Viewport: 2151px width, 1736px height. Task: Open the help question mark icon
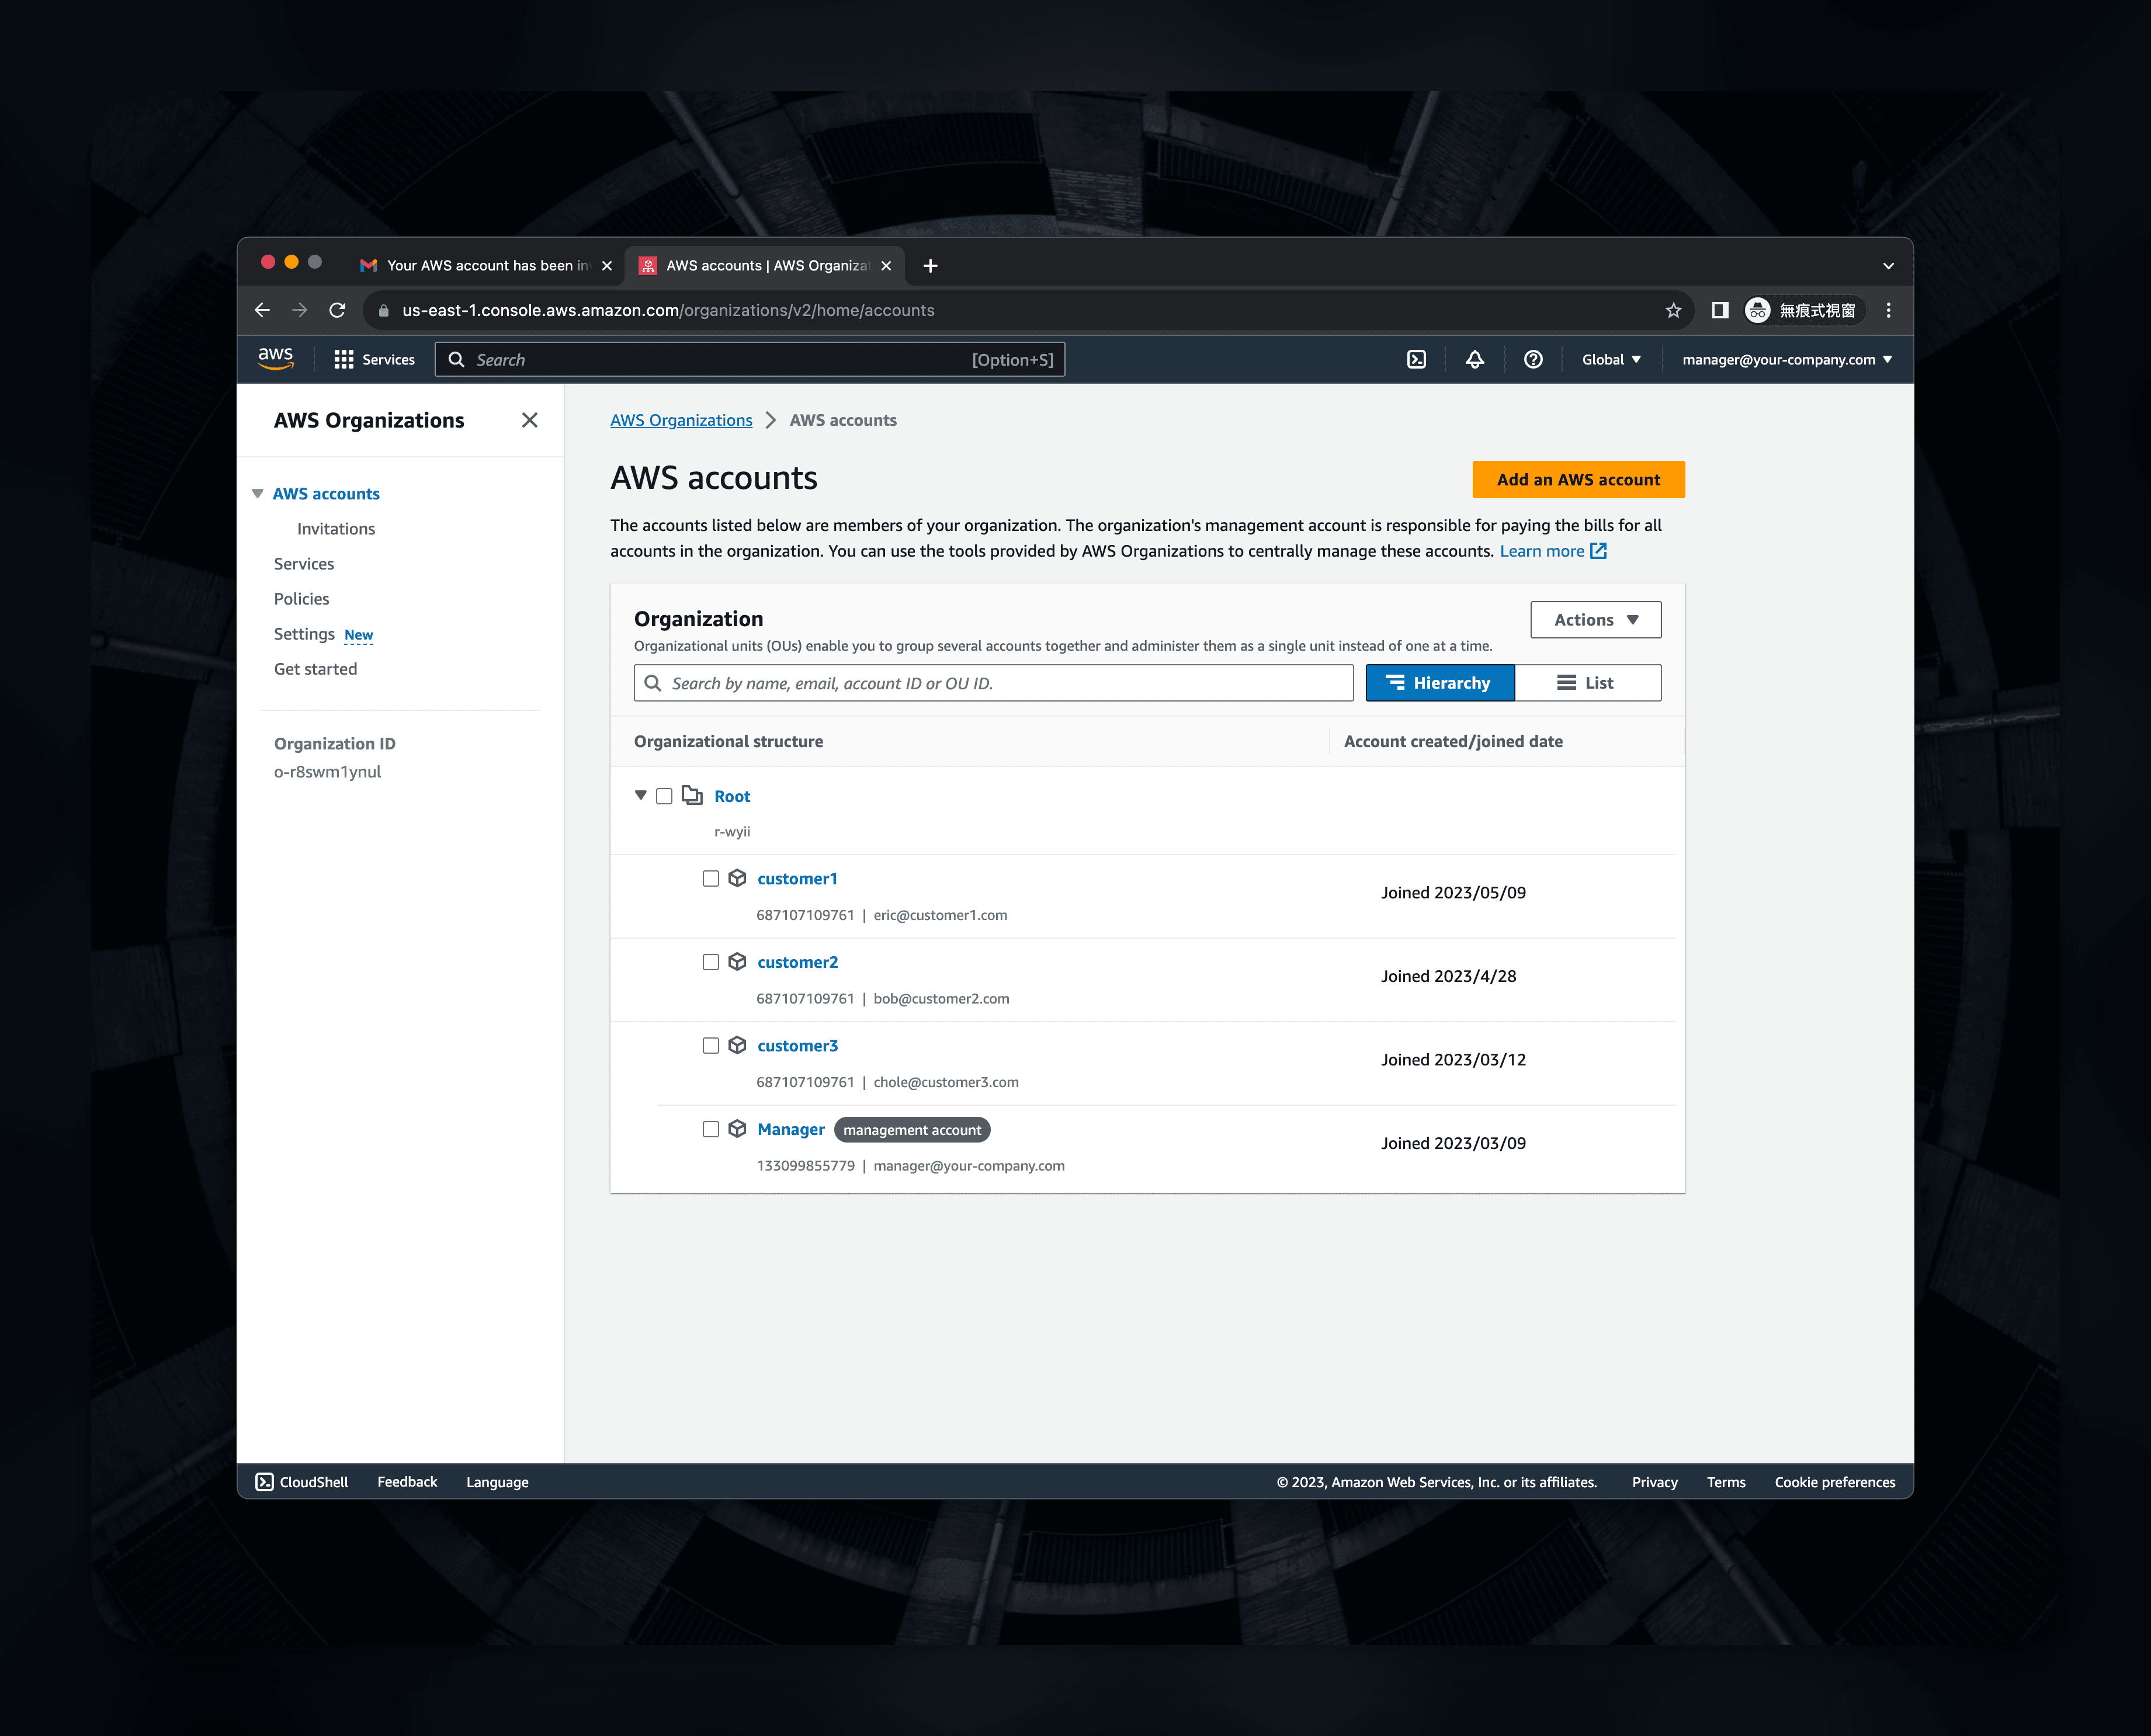coord(1532,360)
